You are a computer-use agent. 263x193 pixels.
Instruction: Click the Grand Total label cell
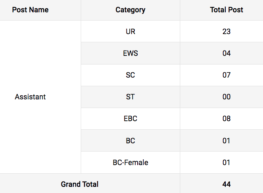[80, 184]
